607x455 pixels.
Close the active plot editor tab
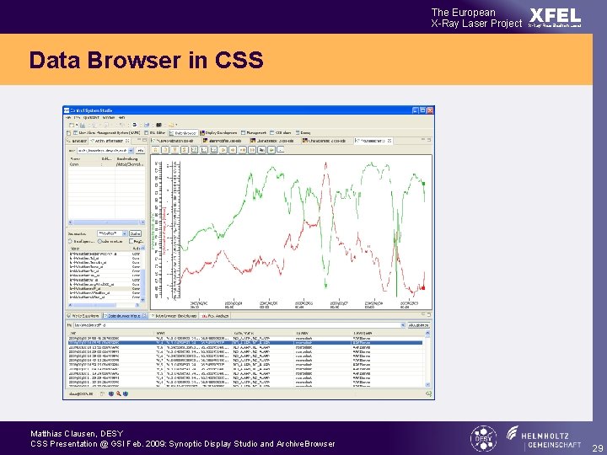click(x=389, y=141)
